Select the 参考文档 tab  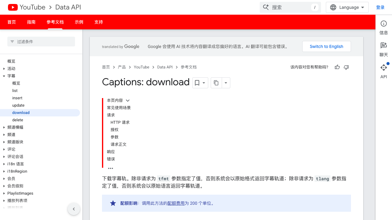[55, 22]
